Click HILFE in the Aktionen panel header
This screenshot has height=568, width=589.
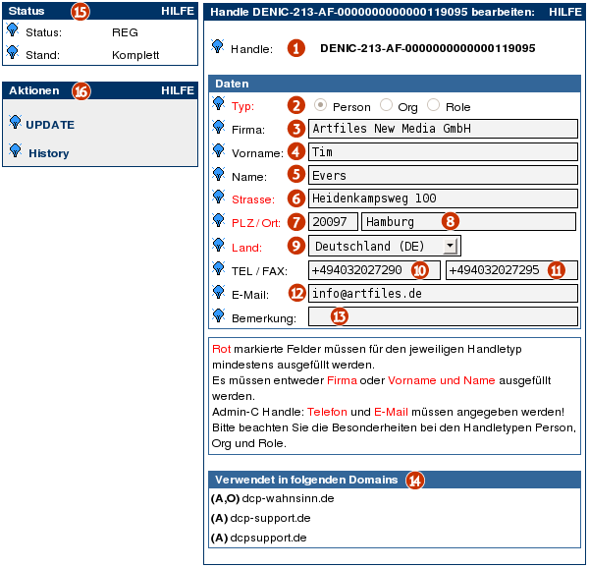click(178, 90)
